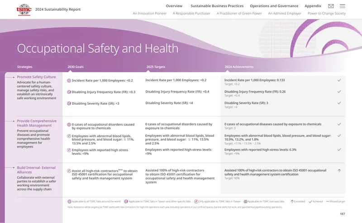Select the 2024 Achievements column header
Image resolution: width=362 pixels, height=223 pixels.
tap(239, 67)
